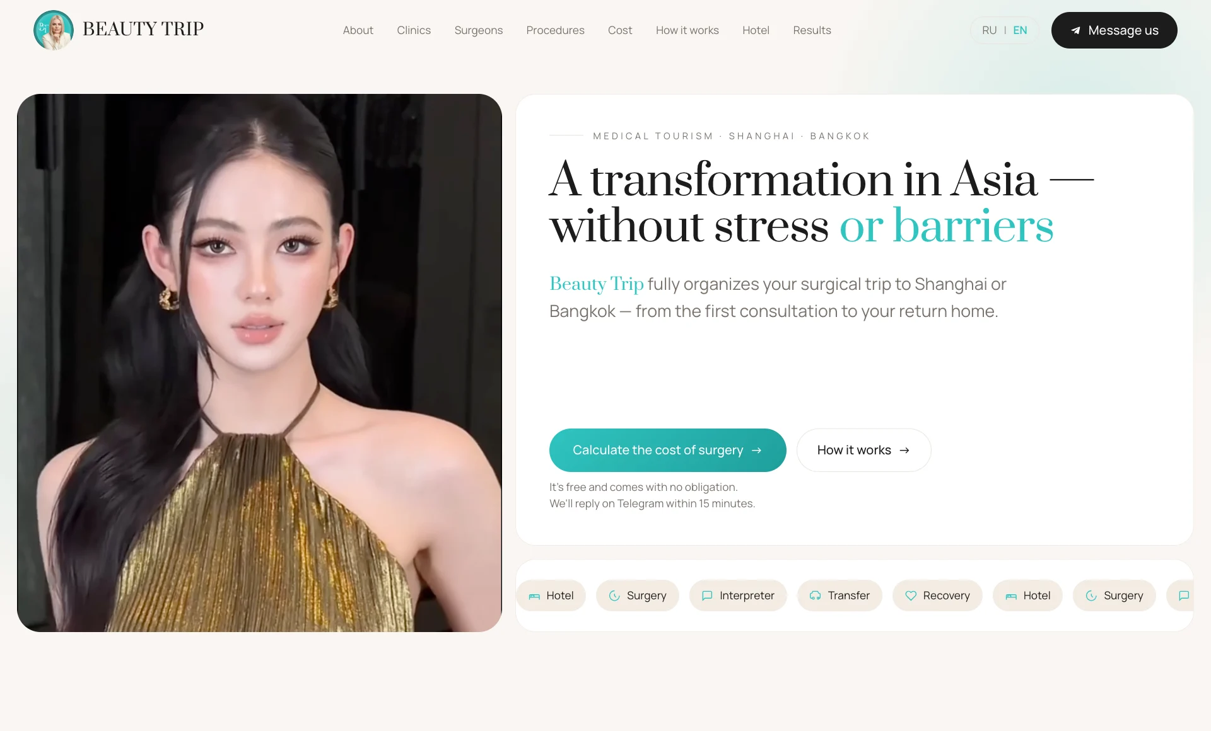
Task: Click the 'MEDICAL TOURISM · SHANGHAI · BANGKOK' tagline
Action: pyautogui.click(x=731, y=136)
